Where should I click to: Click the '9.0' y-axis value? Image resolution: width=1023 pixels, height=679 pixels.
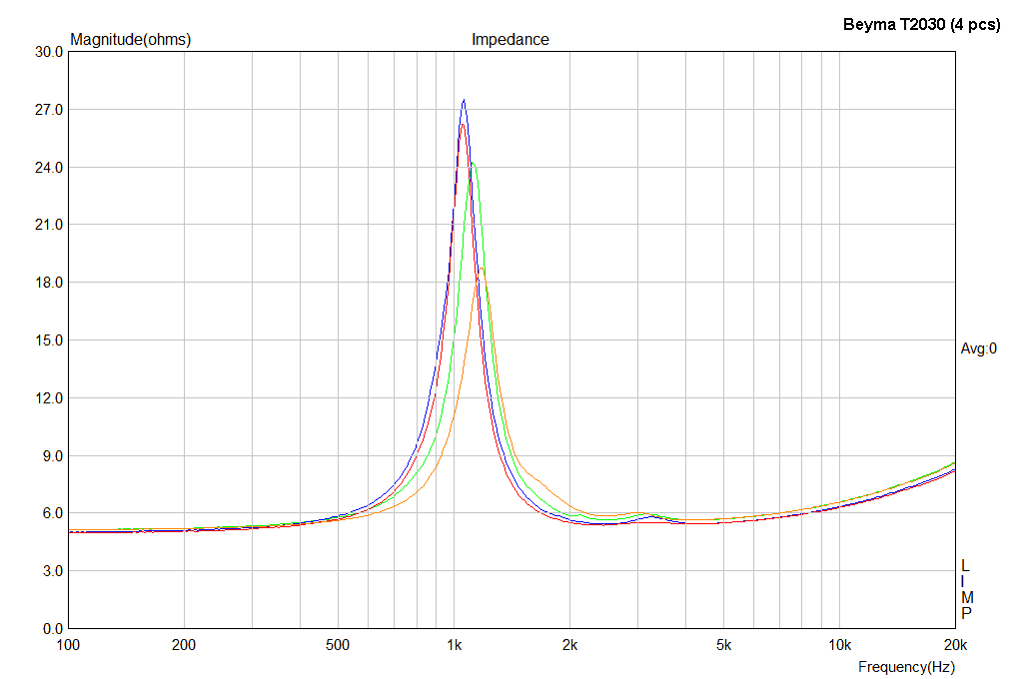(x=53, y=456)
